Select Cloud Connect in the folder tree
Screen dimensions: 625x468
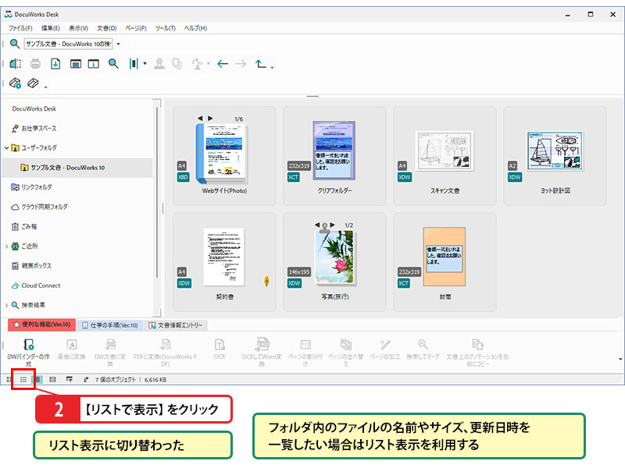coord(35,285)
